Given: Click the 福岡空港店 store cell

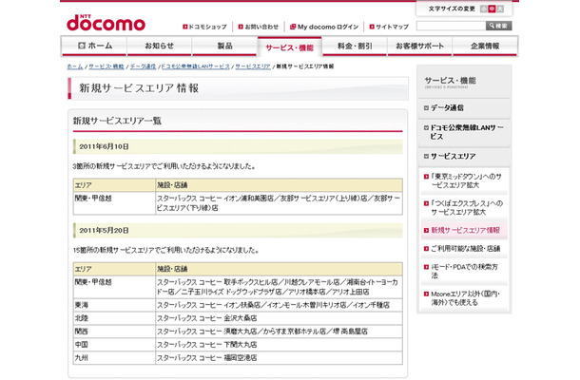Looking at the screenshot, I should click(279, 358).
